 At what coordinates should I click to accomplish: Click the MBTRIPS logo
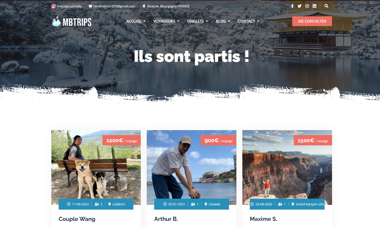click(x=72, y=22)
